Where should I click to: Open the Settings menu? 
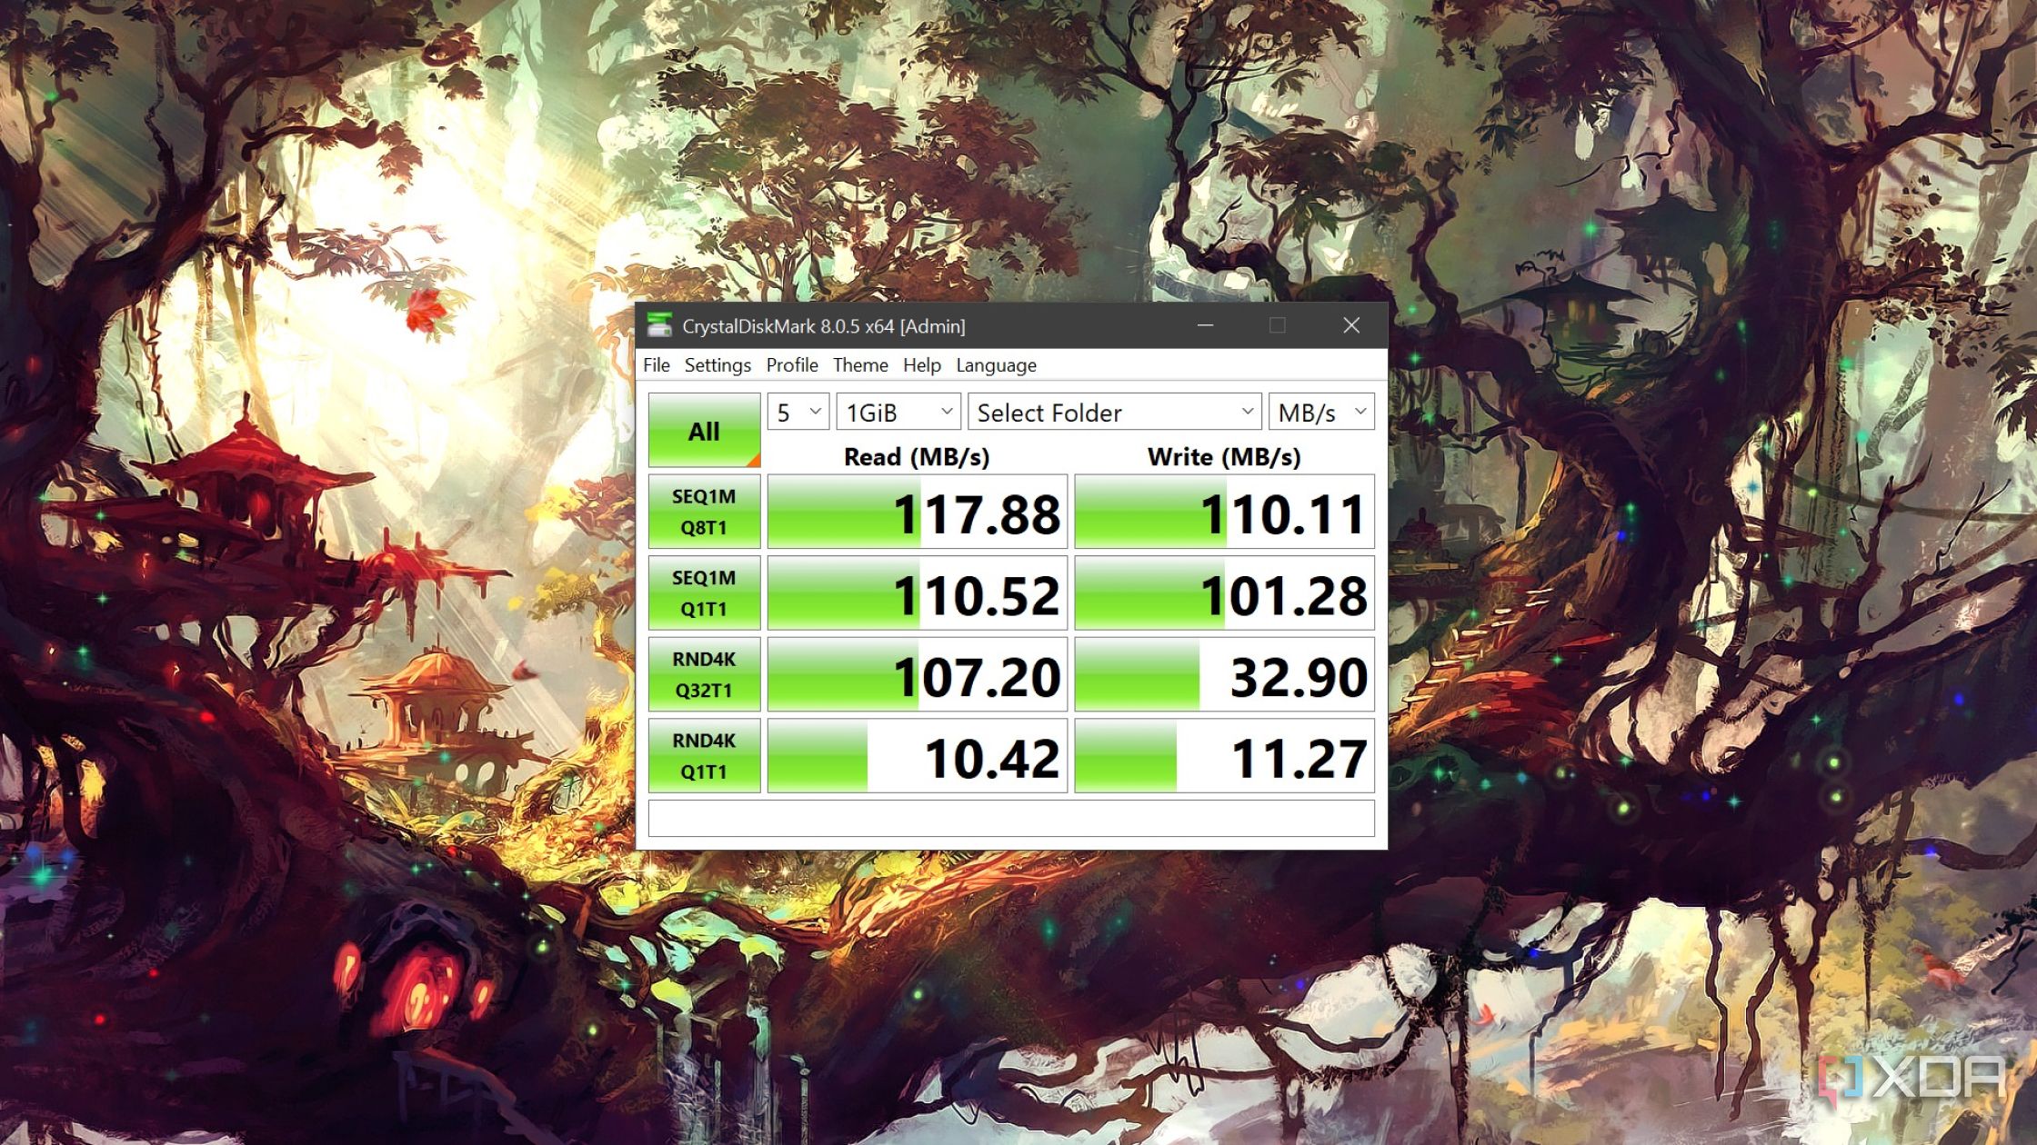pyautogui.click(x=717, y=365)
